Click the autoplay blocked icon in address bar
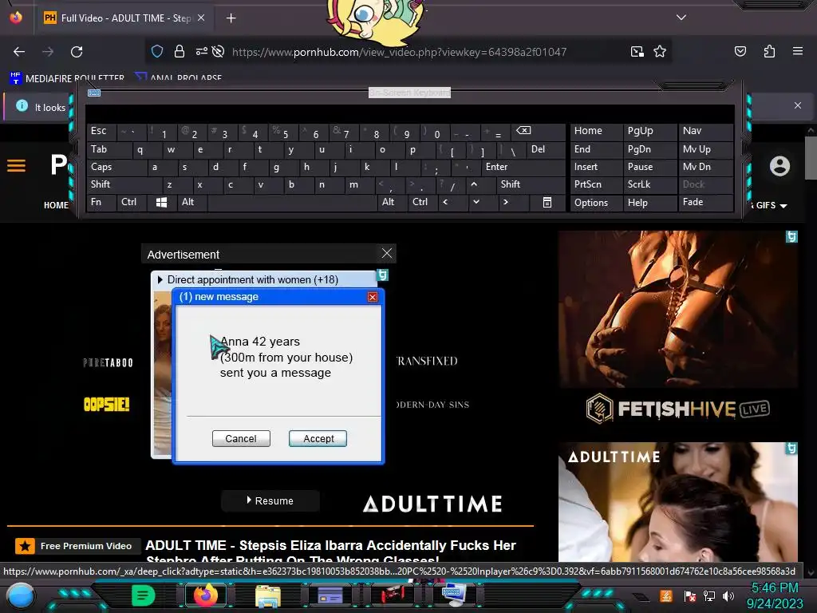Screen dimensions: 817x613 (219, 51)
